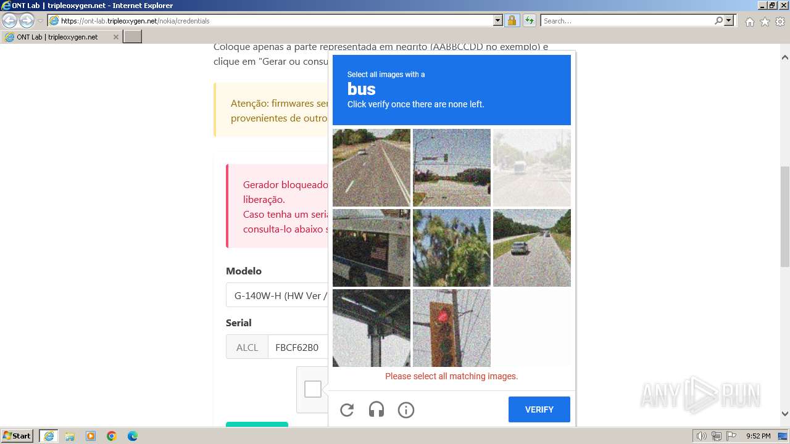Click the search magnifier icon
Image resolution: width=790 pixels, height=444 pixels.
pos(718,20)
